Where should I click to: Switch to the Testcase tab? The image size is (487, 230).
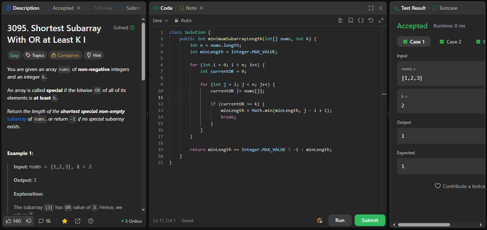point(445,8)
